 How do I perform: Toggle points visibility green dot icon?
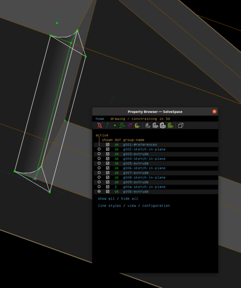(115, 125)
